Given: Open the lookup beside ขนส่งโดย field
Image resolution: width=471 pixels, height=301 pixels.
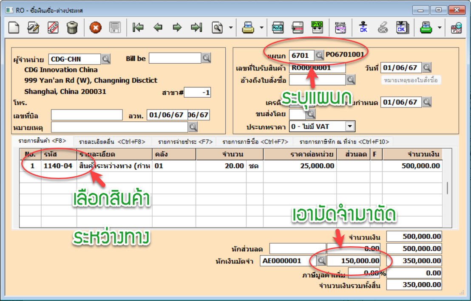Looking at the screenshot, I should coord(311,114).
